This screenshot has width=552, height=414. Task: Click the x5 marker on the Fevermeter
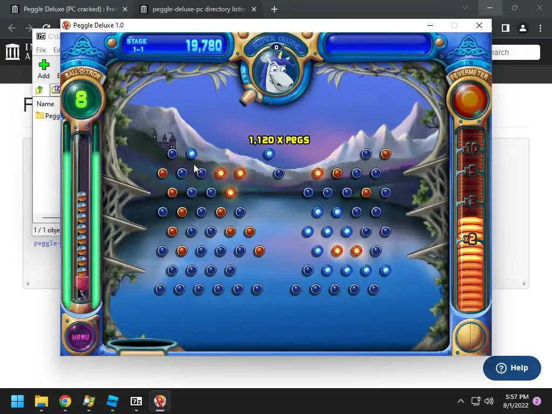[x=470, y=171]
